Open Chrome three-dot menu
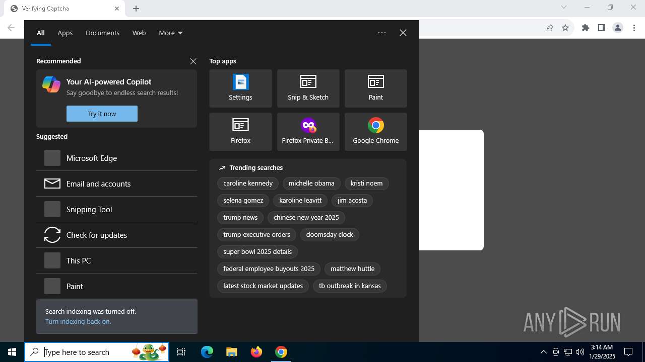The image size is (645, 362). coord(634,28)
